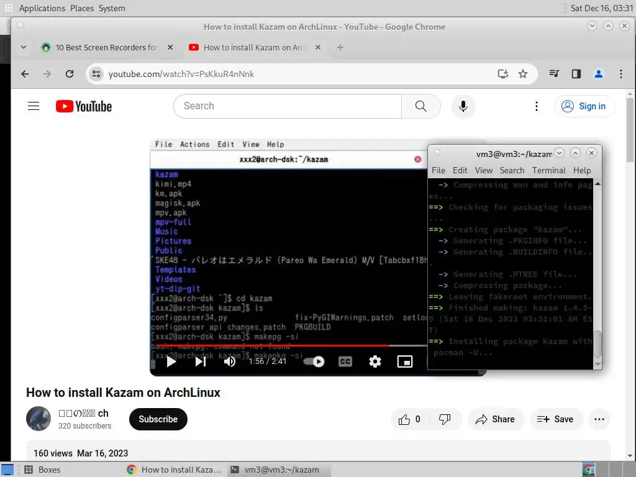Click the video progress bar

tap(289, 345)
